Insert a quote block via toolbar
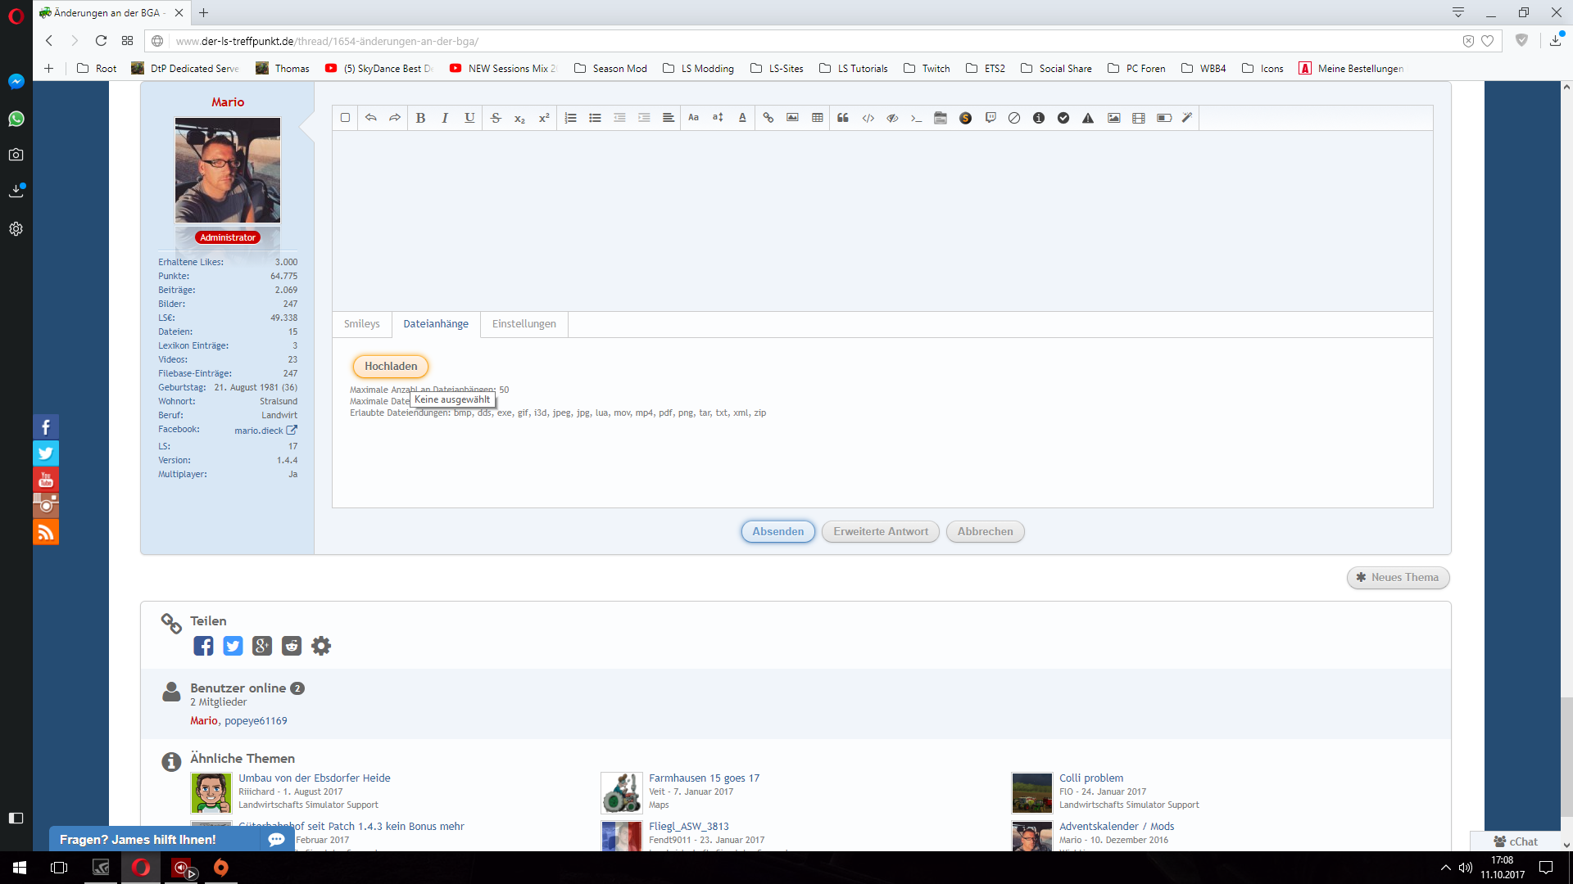Image resolution: width=1573 pixels, height=884 pixels. 842,118
